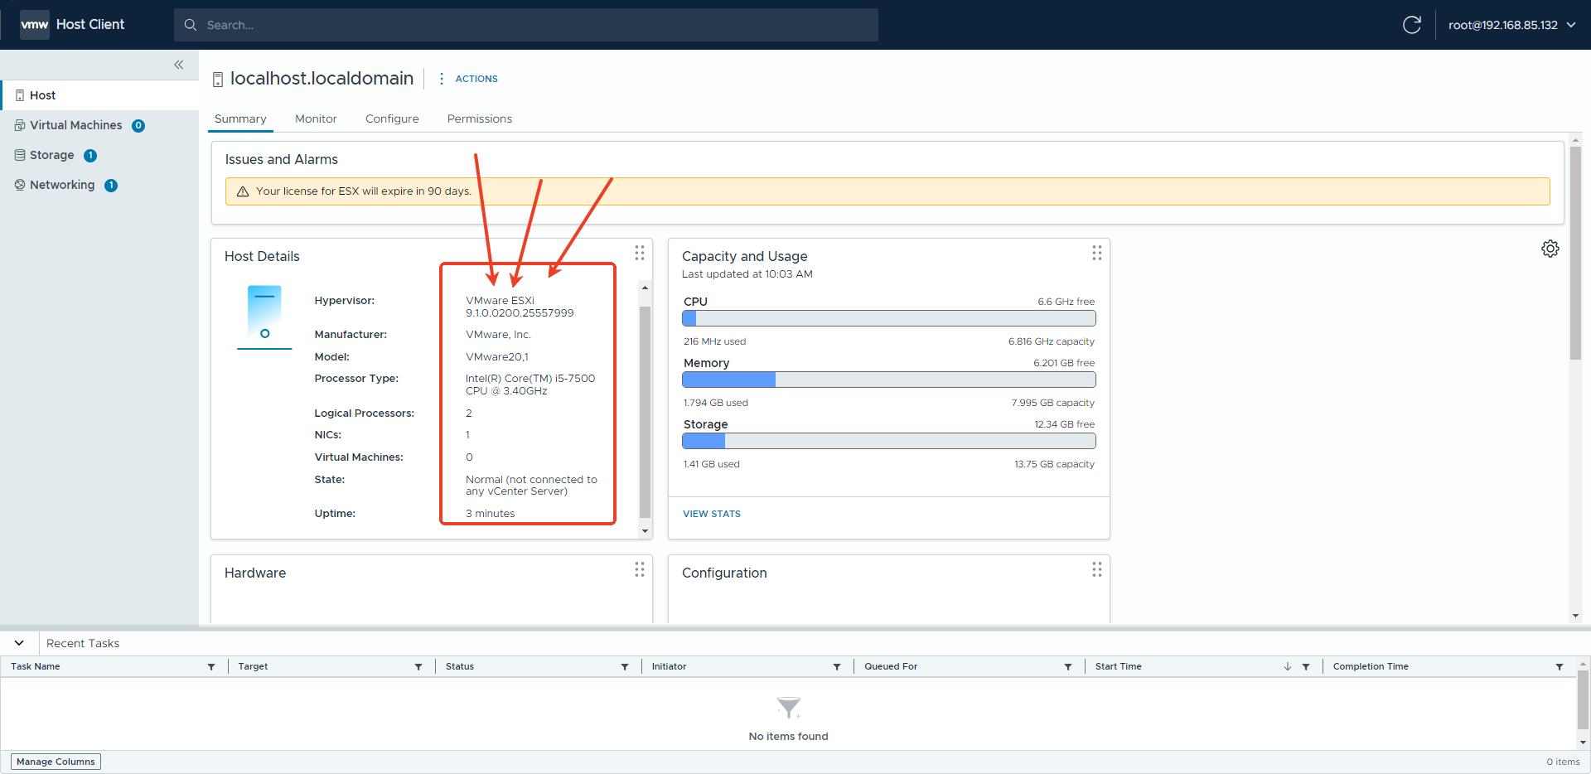Image resolution: width=1591 pixels, height=774 pixels.
Task: Open the ACTIONS menu
Action: pyautogui.click(x=476, y=79)
